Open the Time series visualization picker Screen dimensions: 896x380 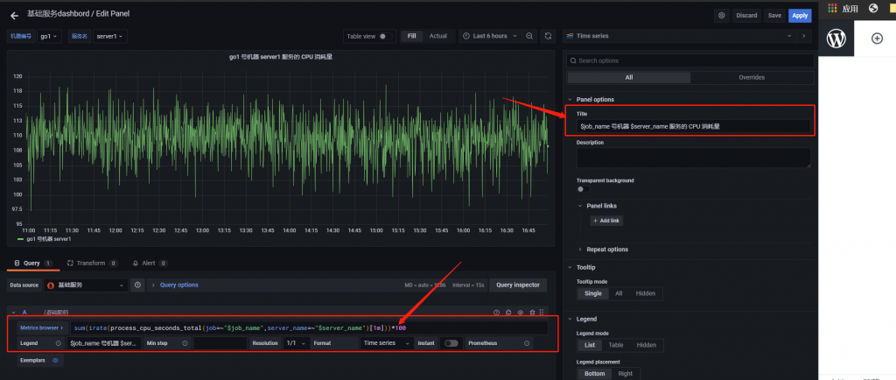pos(679,36)
